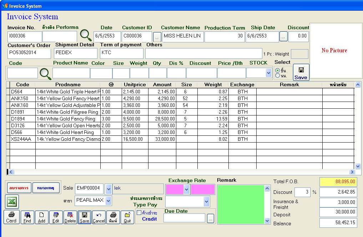
Task: Click the Add new document button
Action: [41, 217]
